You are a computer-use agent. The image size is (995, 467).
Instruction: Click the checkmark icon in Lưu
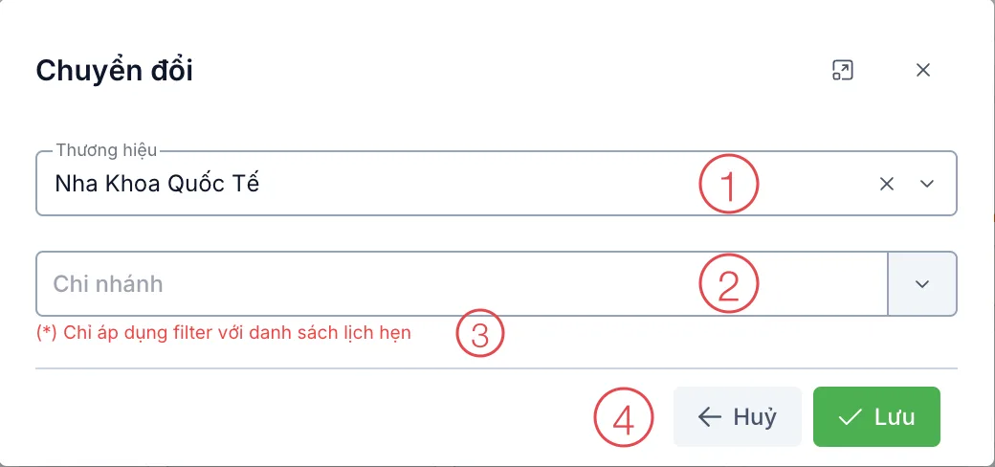coord(850,417)
